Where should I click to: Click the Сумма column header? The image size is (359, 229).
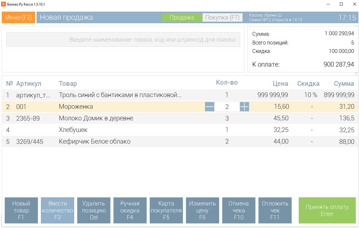(344, 84)
